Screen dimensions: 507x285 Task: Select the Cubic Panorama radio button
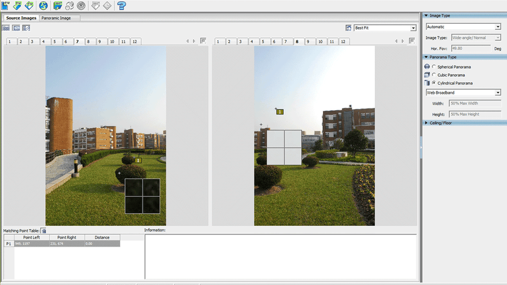coord(434,75)
